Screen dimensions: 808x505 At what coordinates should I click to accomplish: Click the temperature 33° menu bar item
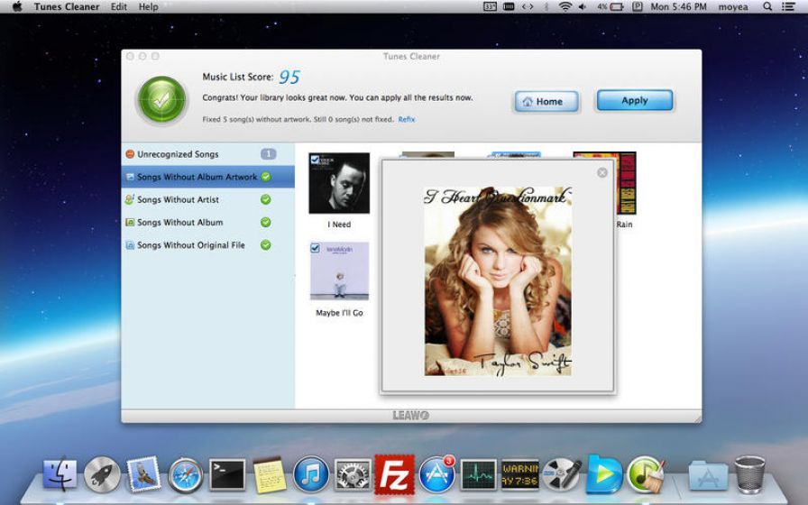(490, 6)
